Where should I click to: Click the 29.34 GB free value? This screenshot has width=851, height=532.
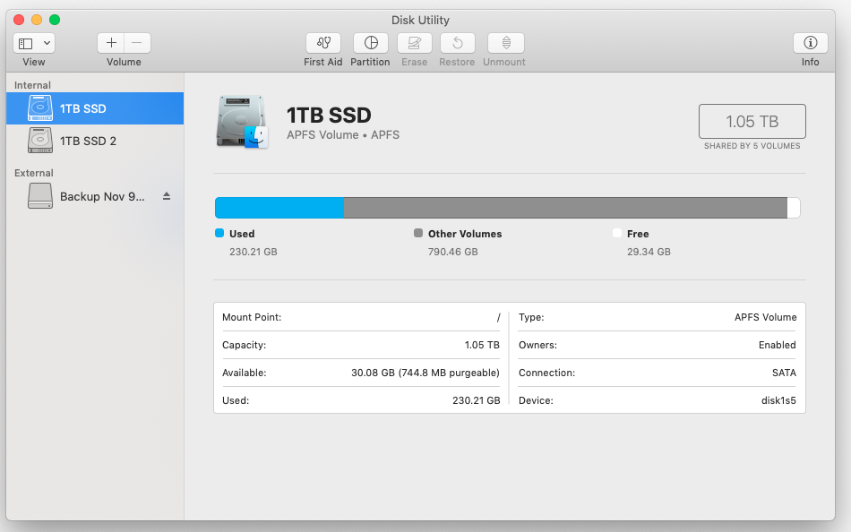[x=649, y=252]
